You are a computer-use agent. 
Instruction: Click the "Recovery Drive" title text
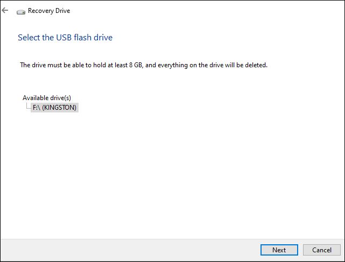tap(49, 11)
